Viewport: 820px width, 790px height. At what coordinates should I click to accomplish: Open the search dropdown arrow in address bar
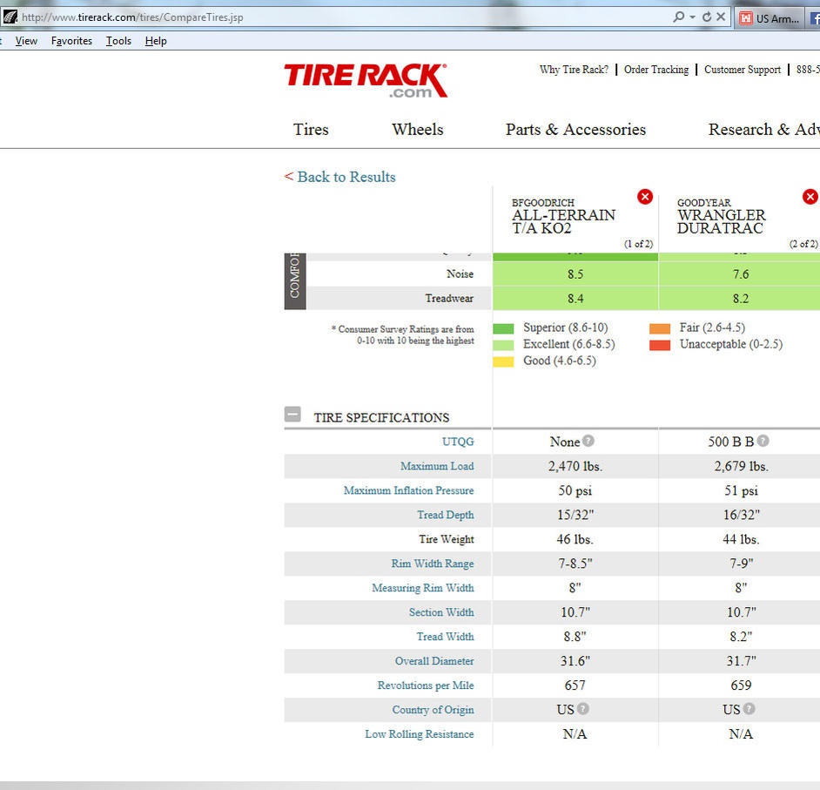click(692, 17)
